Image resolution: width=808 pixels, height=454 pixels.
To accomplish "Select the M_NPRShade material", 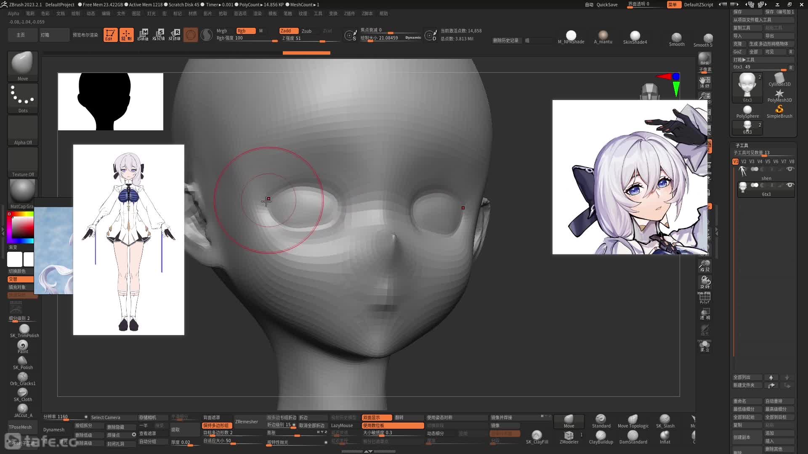I will click(x=571, y=37).
